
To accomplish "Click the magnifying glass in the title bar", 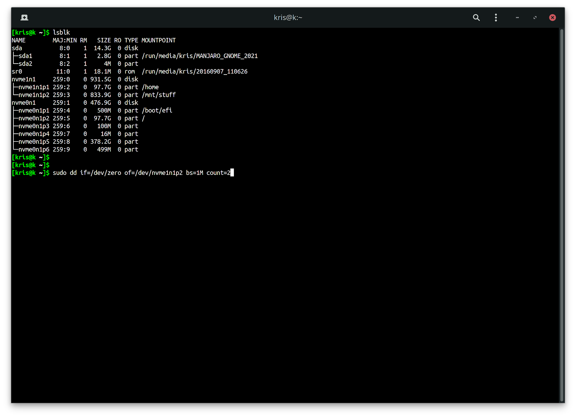I will pos(476,17).
